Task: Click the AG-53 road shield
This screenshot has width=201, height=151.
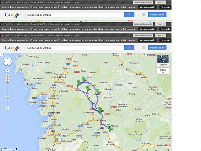Action: tap(92, 103)
